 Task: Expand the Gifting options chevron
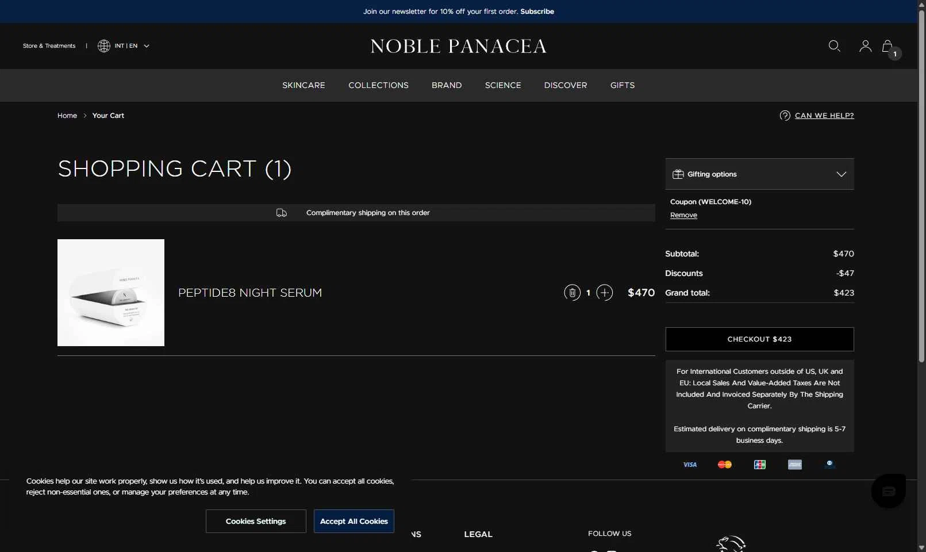click(842, 174)
